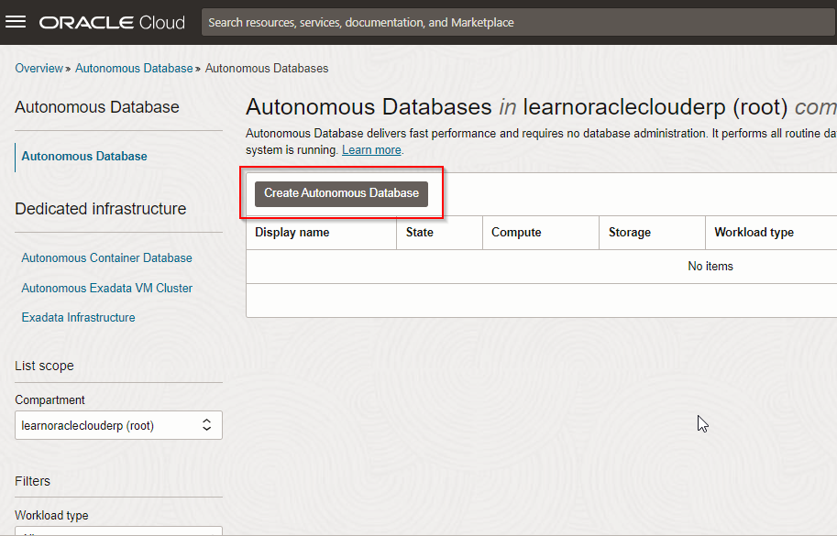
Task: Click the Oracle Cloud logo
Action: pyautogui.click(x=112, y=22)
